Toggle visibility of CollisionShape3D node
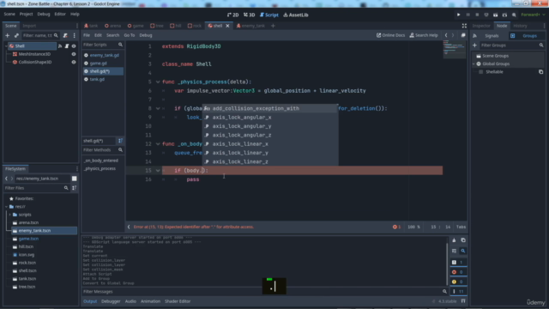 click(x=74, y=62)
